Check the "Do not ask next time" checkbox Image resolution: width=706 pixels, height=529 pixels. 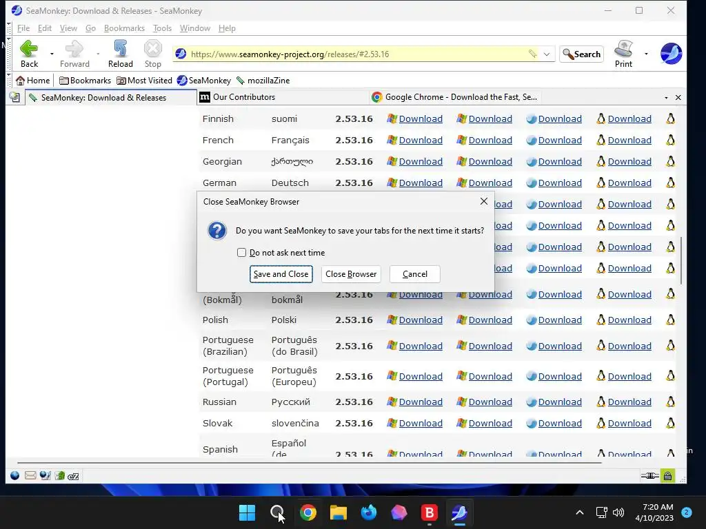242,252
